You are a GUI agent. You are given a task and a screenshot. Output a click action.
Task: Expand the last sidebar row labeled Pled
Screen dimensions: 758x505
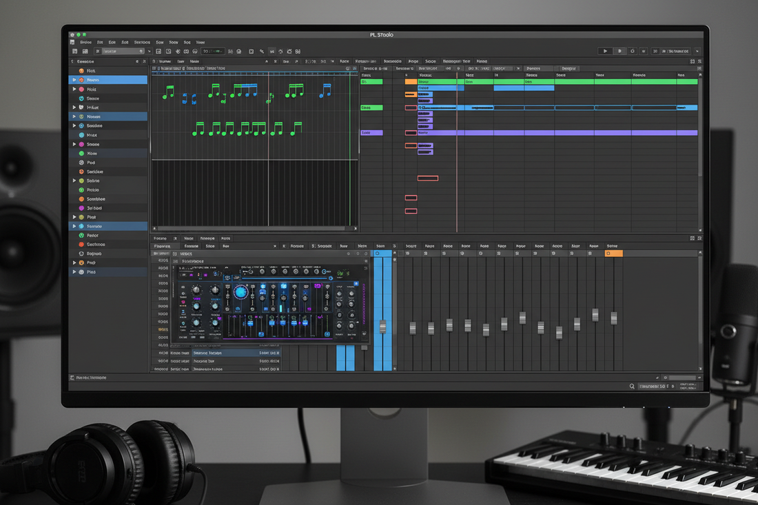click(x=74, y=272)
